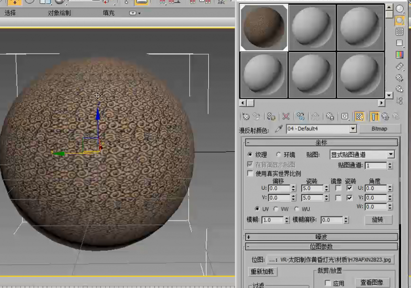Collapse the 坐标 rollout

pyautogui.click(x=321, y=142)
